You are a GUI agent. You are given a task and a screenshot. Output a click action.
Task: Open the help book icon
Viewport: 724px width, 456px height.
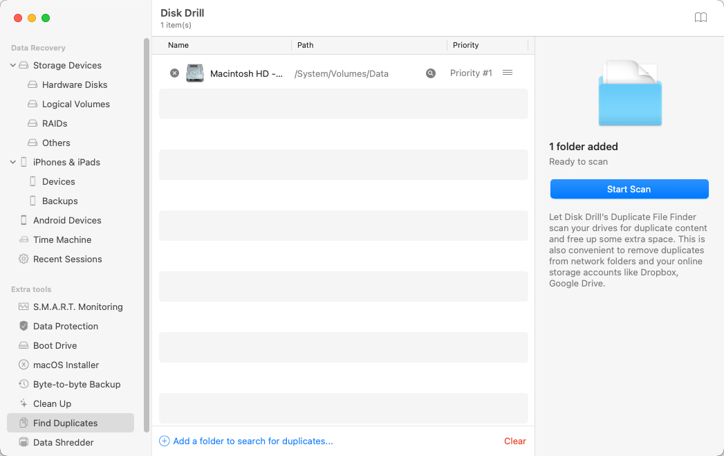(700, 17)
